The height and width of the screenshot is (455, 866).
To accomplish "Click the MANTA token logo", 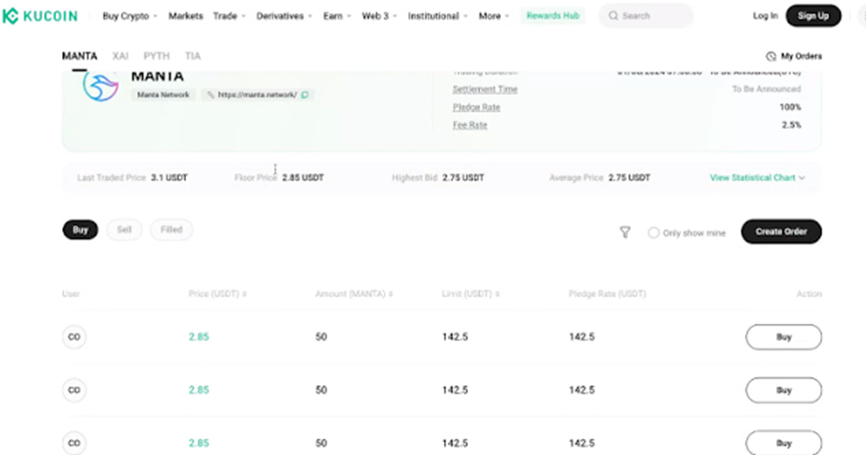I will coord(100,86).
